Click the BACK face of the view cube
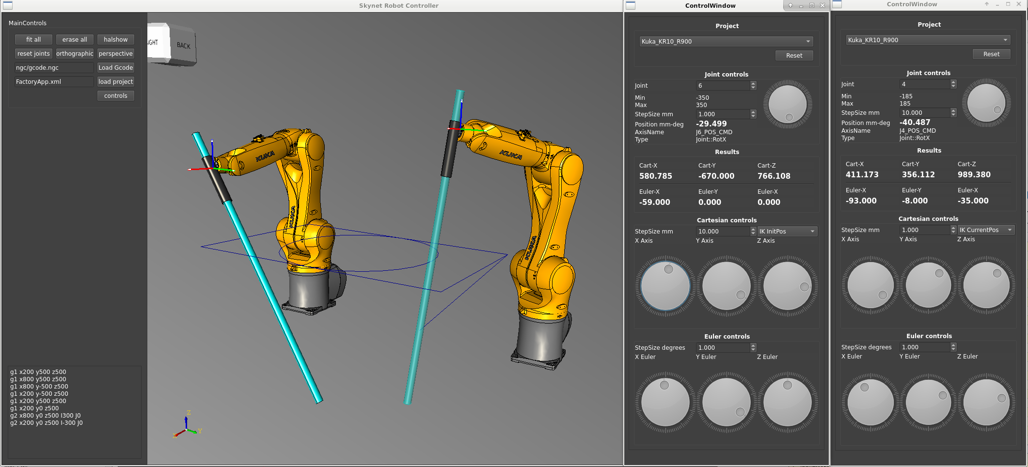Viewport: 1028px width, 467px height. [x=183, y=45]
